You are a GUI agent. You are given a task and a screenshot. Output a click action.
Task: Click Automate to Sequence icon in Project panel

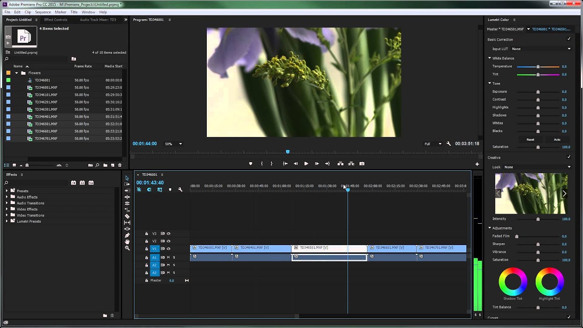click(90, 165)
